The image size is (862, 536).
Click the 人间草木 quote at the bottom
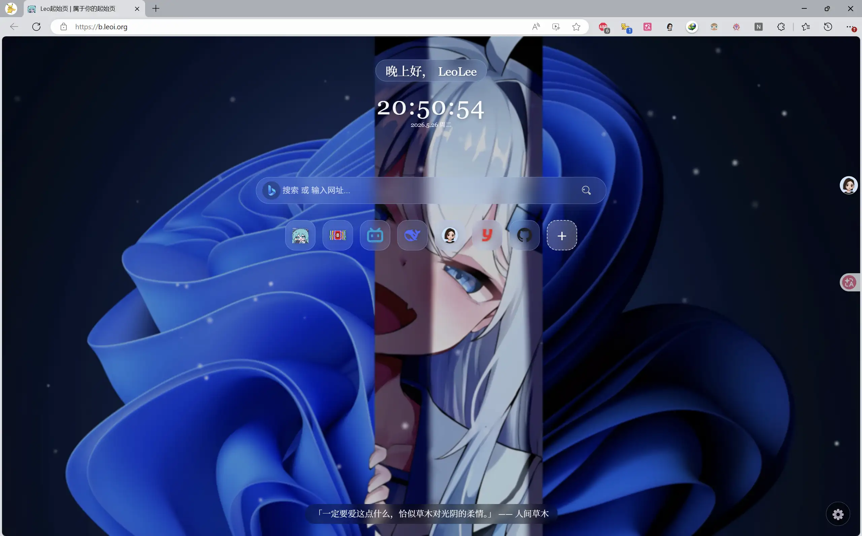click(x=431, y=514)
